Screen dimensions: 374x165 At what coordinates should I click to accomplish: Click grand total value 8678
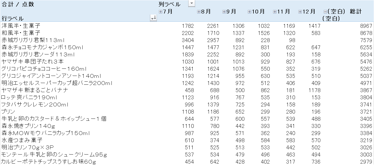tap(366, 33)
